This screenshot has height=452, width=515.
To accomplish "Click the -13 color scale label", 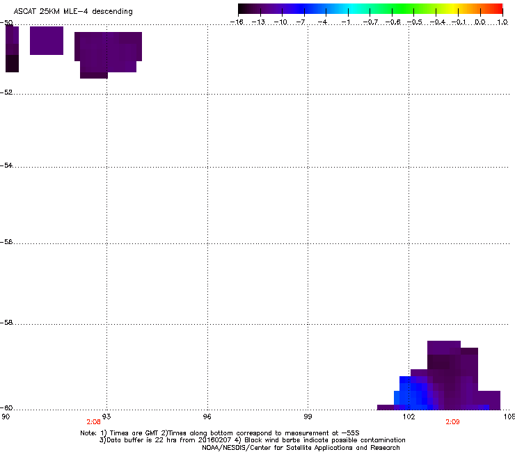I will [258, 22].
